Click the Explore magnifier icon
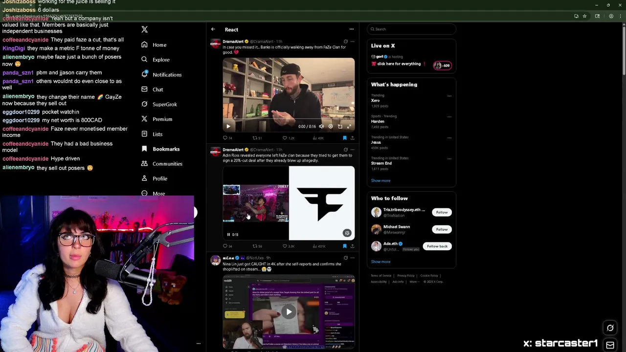Screen dimensions: 626x352 point(144,59)
